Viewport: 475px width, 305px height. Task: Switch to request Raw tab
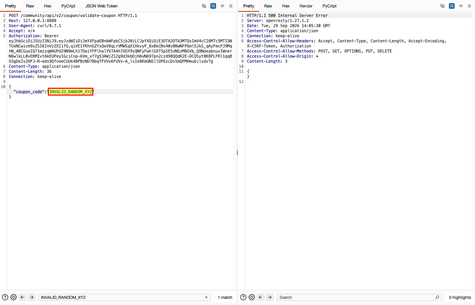point(30,6)
